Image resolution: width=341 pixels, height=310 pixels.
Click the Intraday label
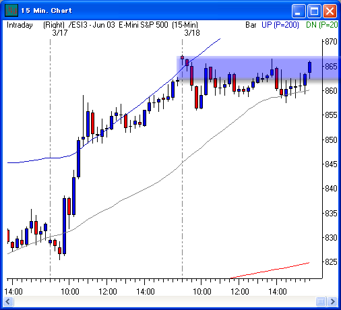pos(20,25)
